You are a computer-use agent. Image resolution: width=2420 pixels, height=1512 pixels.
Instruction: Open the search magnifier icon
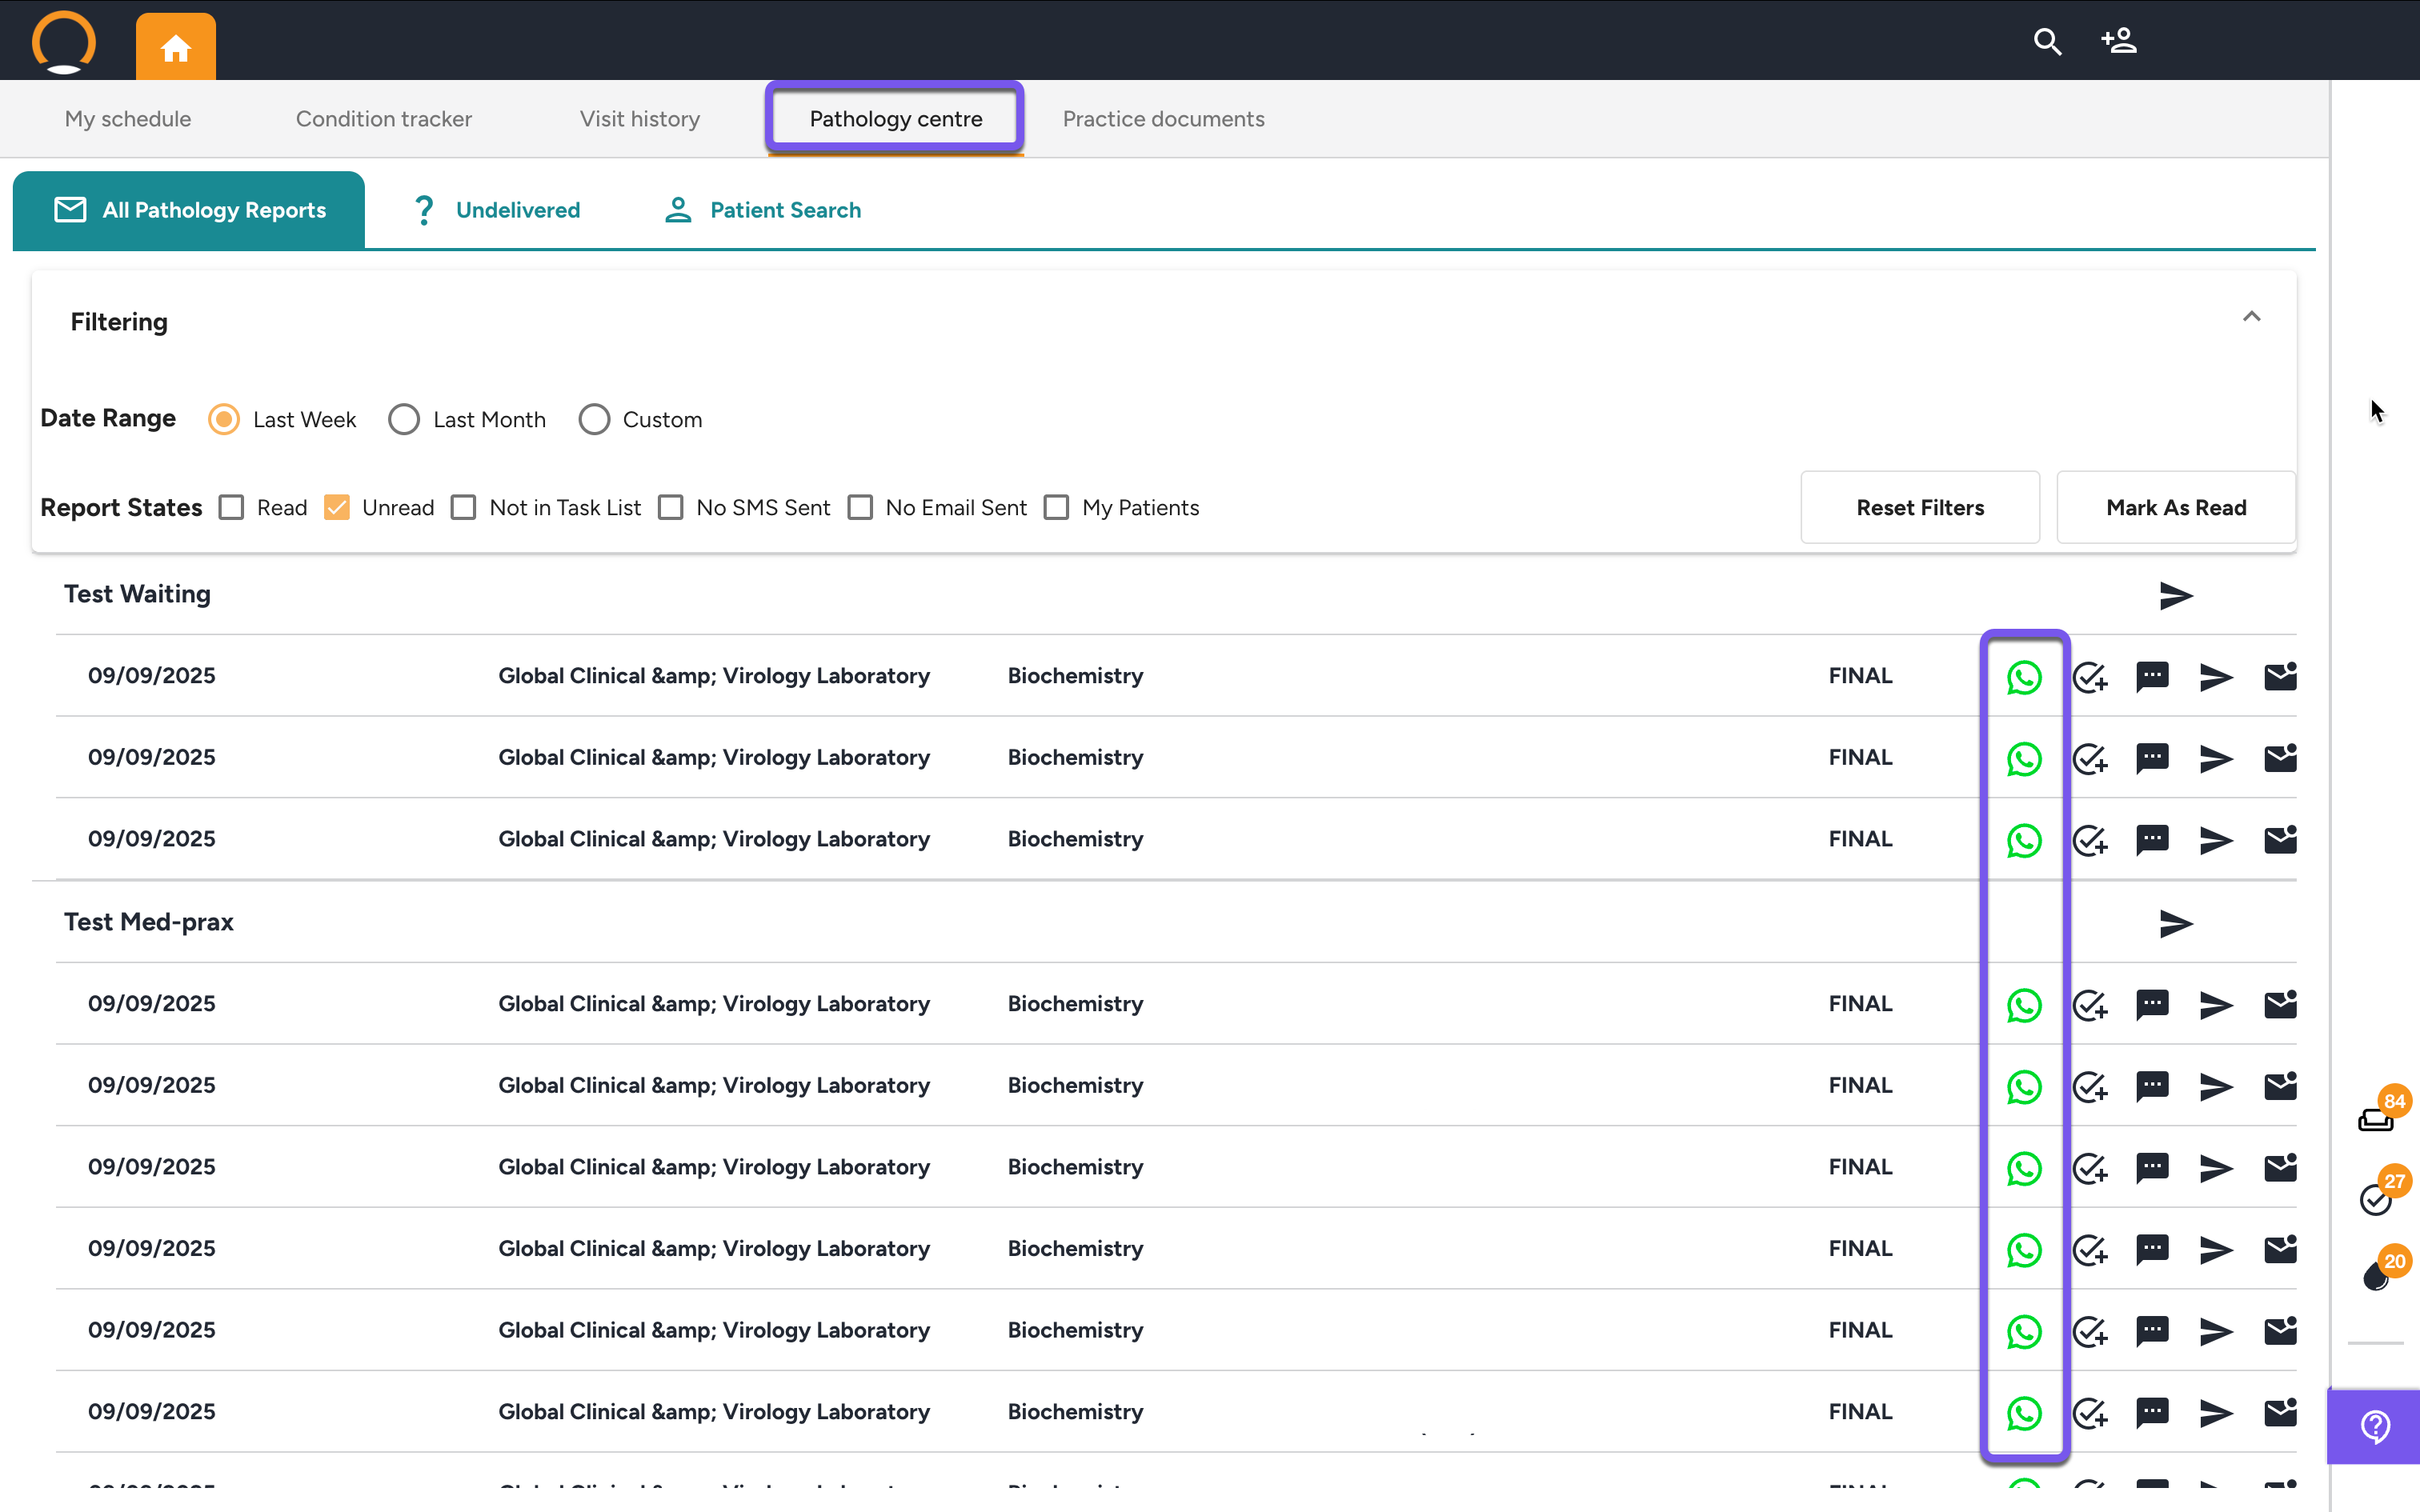pyautogui.click(x=2047, y=42)
